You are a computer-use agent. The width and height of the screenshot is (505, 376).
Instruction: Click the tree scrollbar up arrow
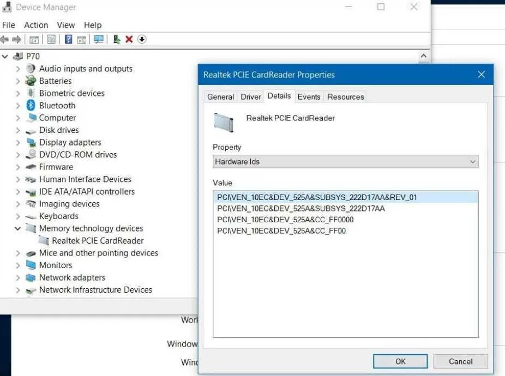pyautogui.click(x=424, y=56)
